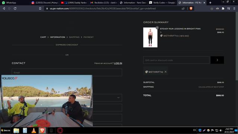Open the Brave wallet icon in toolbar
The image size is (238, 134).
point(218,9)
